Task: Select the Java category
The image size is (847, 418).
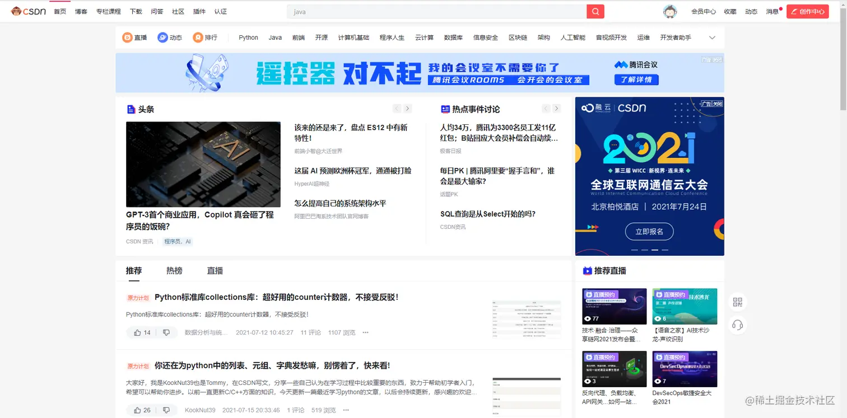Action: coord(275,37)
